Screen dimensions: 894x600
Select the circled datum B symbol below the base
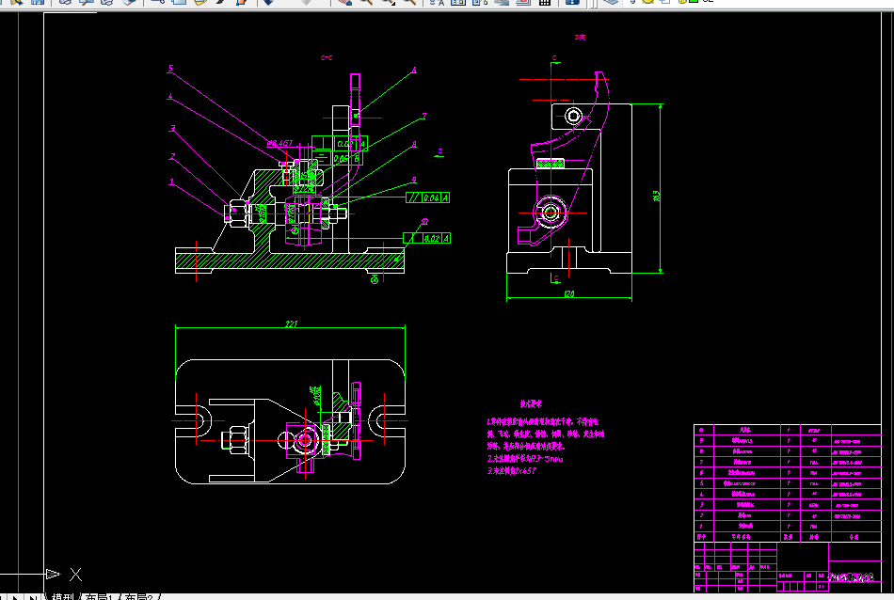(x=375, y=279)
